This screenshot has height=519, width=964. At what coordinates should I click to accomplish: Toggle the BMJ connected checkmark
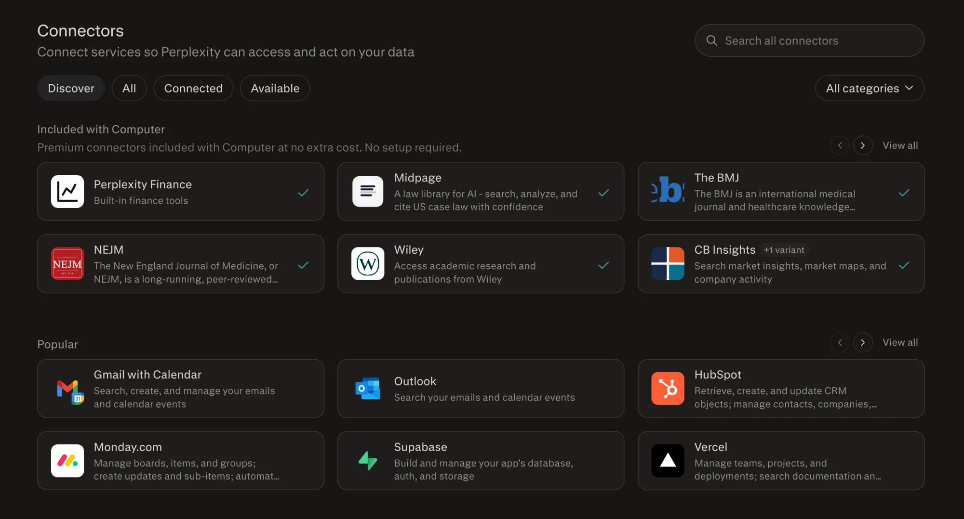click(904, 193)
